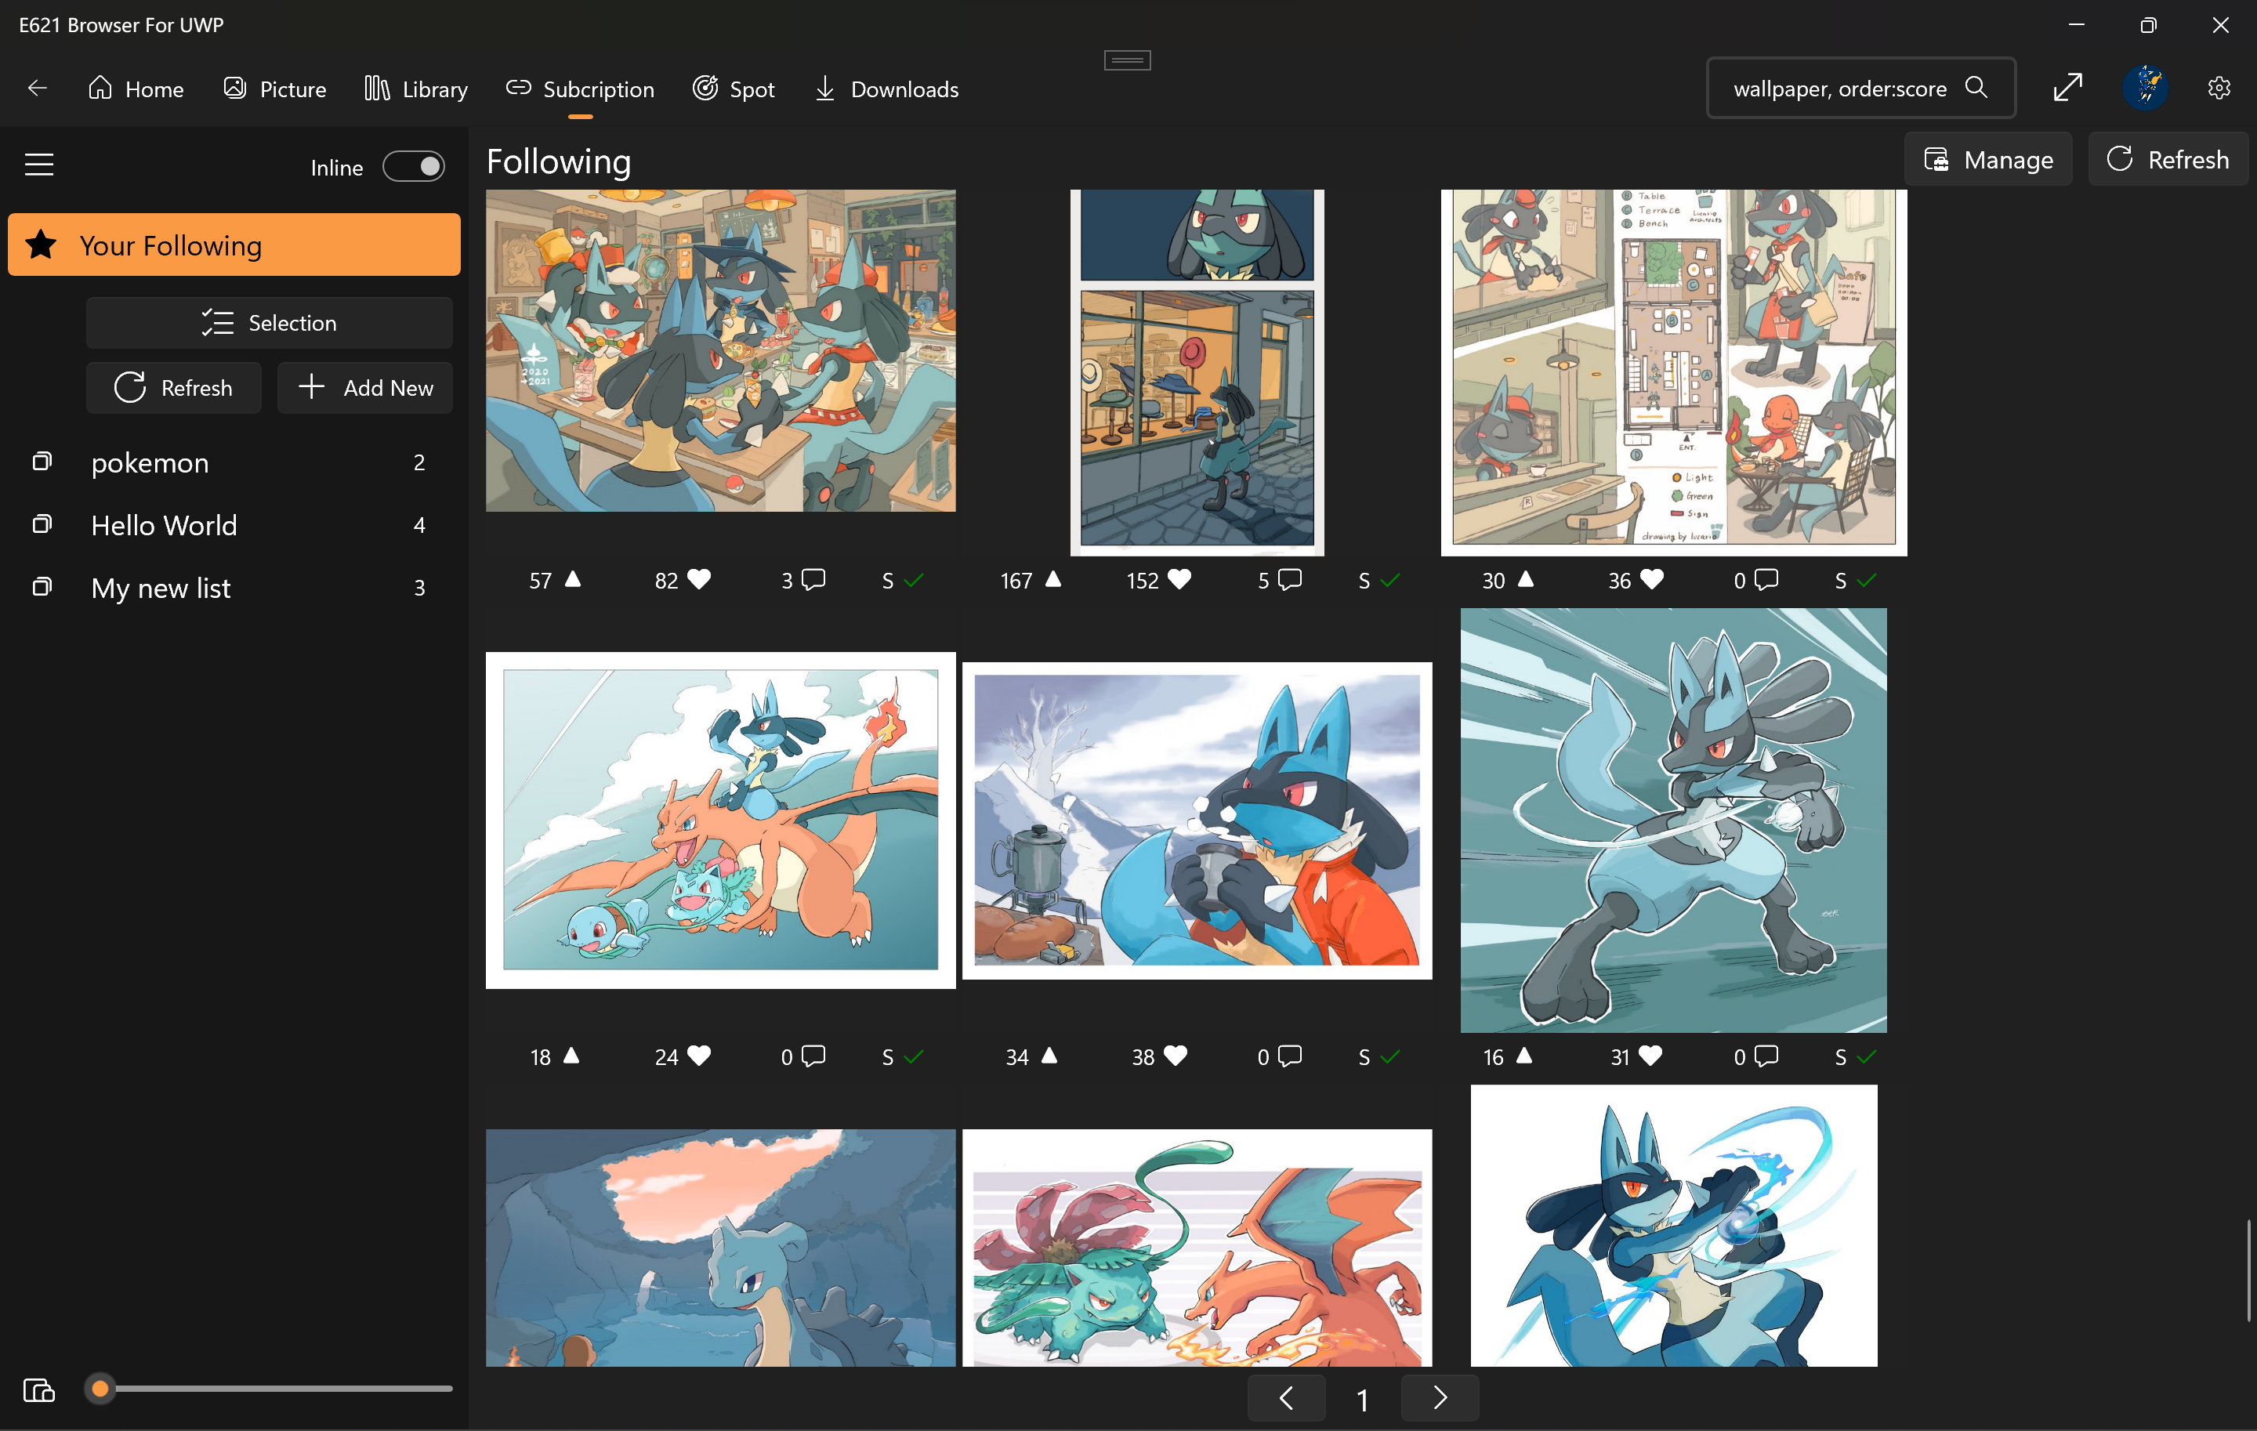The image size is (2257, 1431).
Task: Toggle the Inline switch
Action: click(413, 167)
